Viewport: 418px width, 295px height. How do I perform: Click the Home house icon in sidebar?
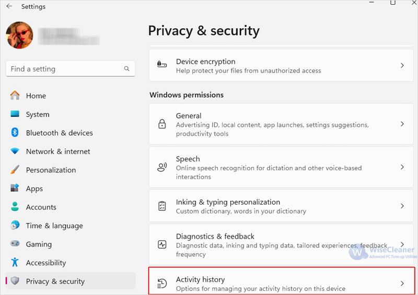click(x=15, y=96)
